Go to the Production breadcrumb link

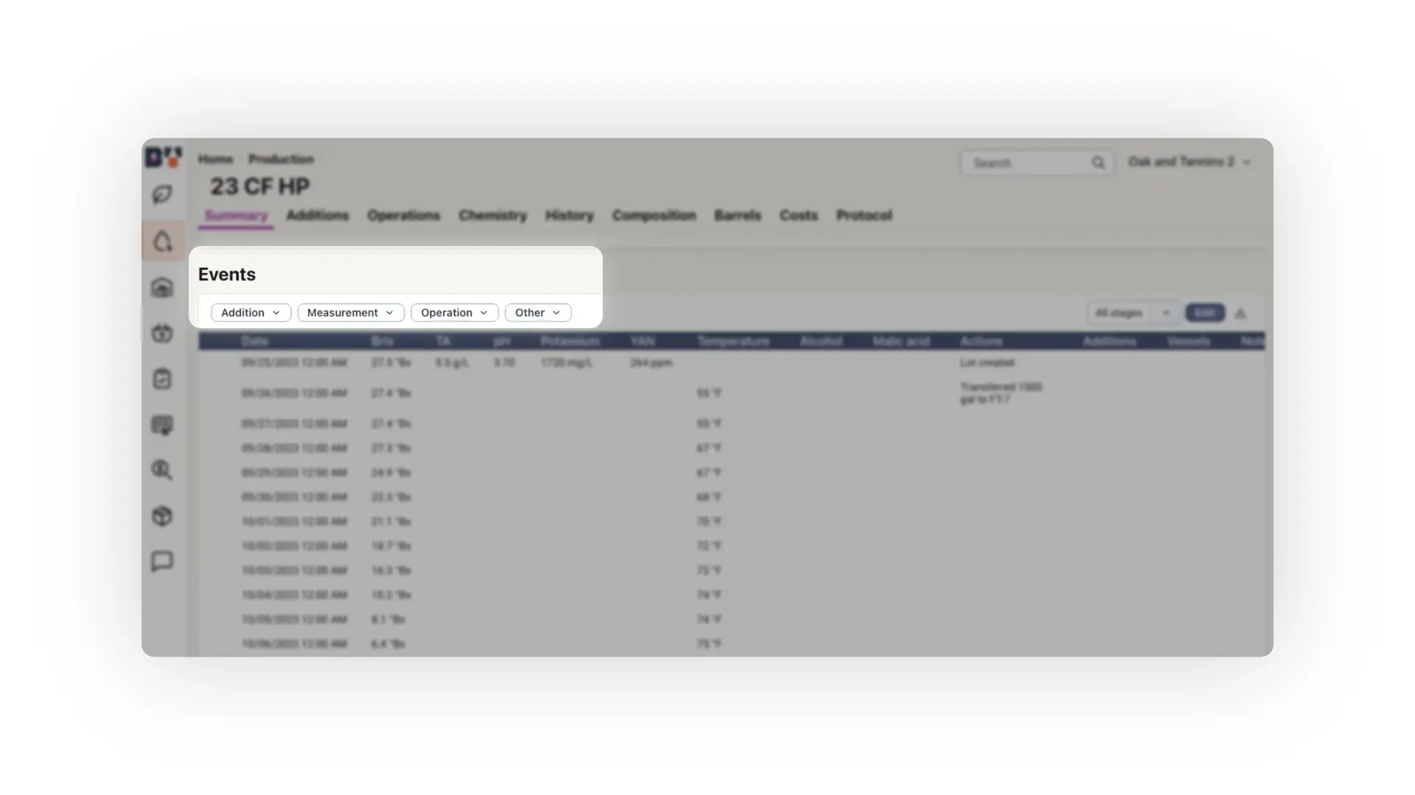pos(281,159)
